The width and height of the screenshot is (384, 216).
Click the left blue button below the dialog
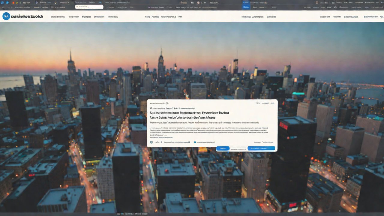tap(223, 148)
